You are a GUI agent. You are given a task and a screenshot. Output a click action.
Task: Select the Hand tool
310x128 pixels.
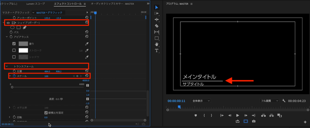pyautogui.click(x=157, y=44)
